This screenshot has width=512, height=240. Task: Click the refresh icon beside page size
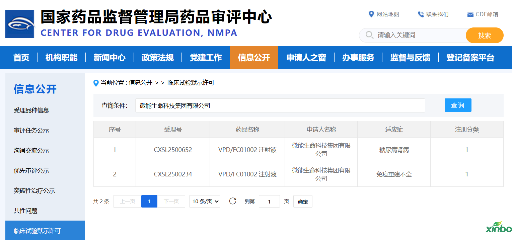[233, 201]
